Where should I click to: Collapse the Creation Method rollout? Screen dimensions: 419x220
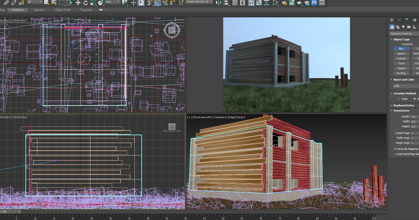click(404, 94)
